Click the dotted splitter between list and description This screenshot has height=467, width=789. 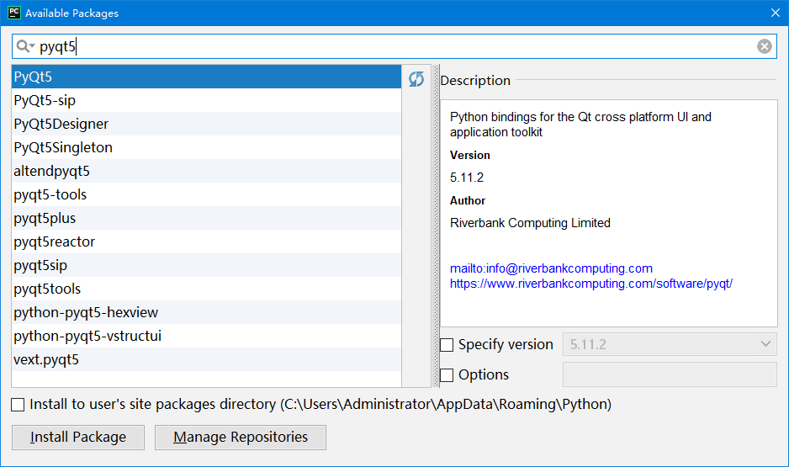[436, 226]
